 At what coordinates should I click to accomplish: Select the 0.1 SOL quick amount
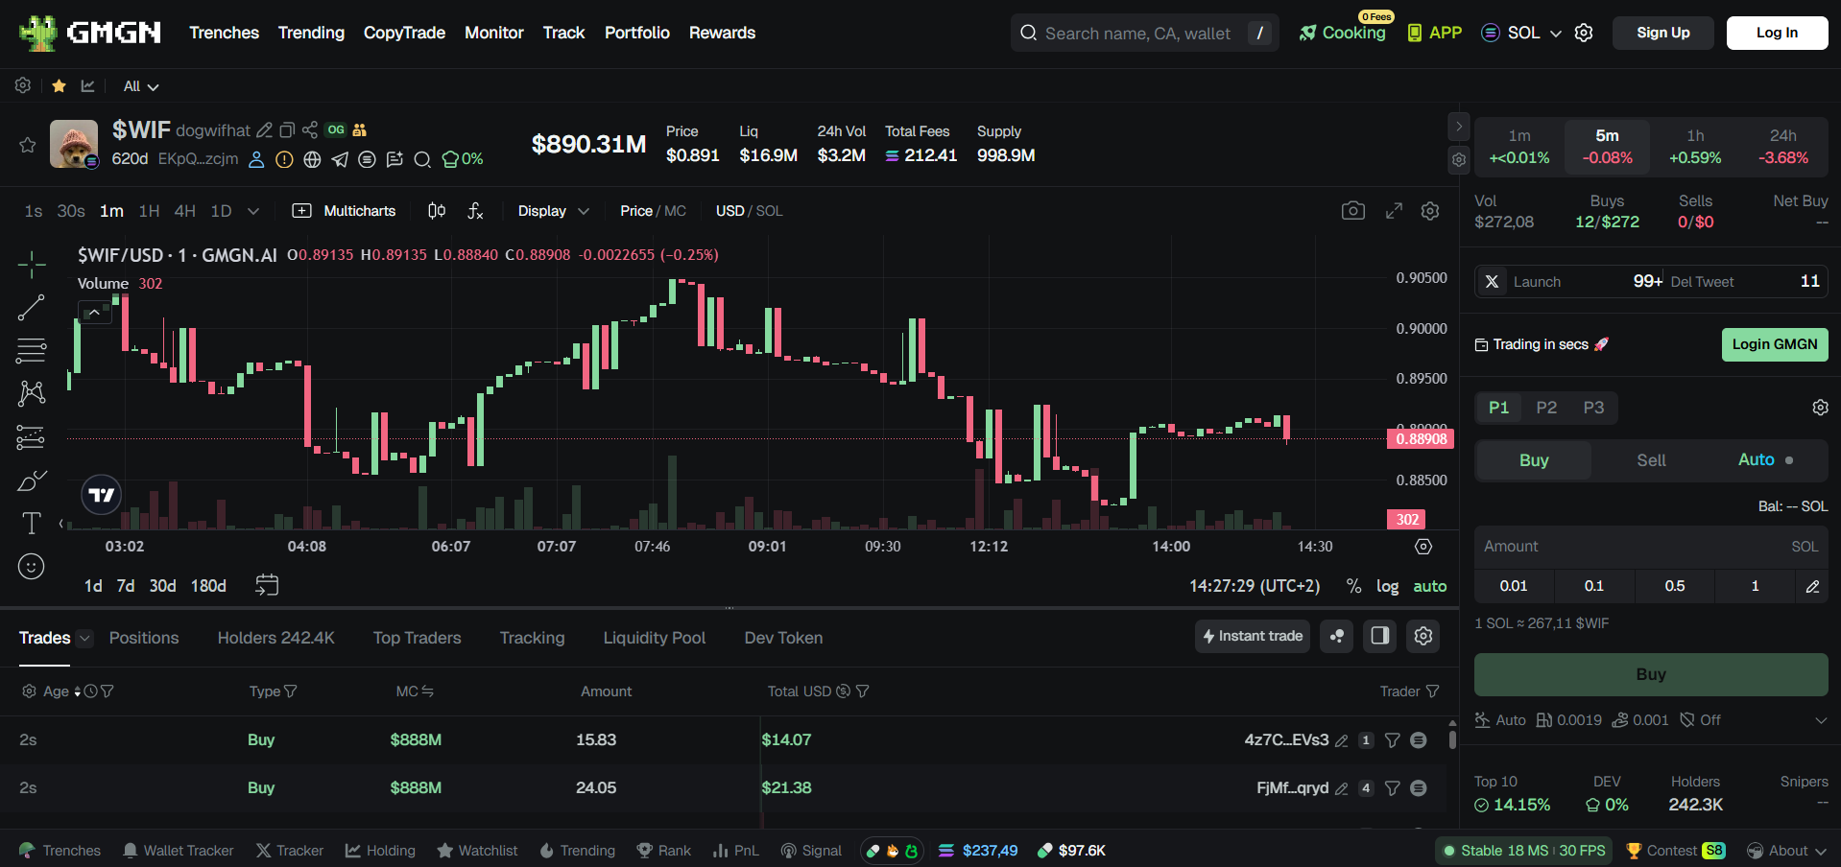1594,586
